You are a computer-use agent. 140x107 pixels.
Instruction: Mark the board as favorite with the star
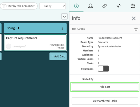[136, 29]
